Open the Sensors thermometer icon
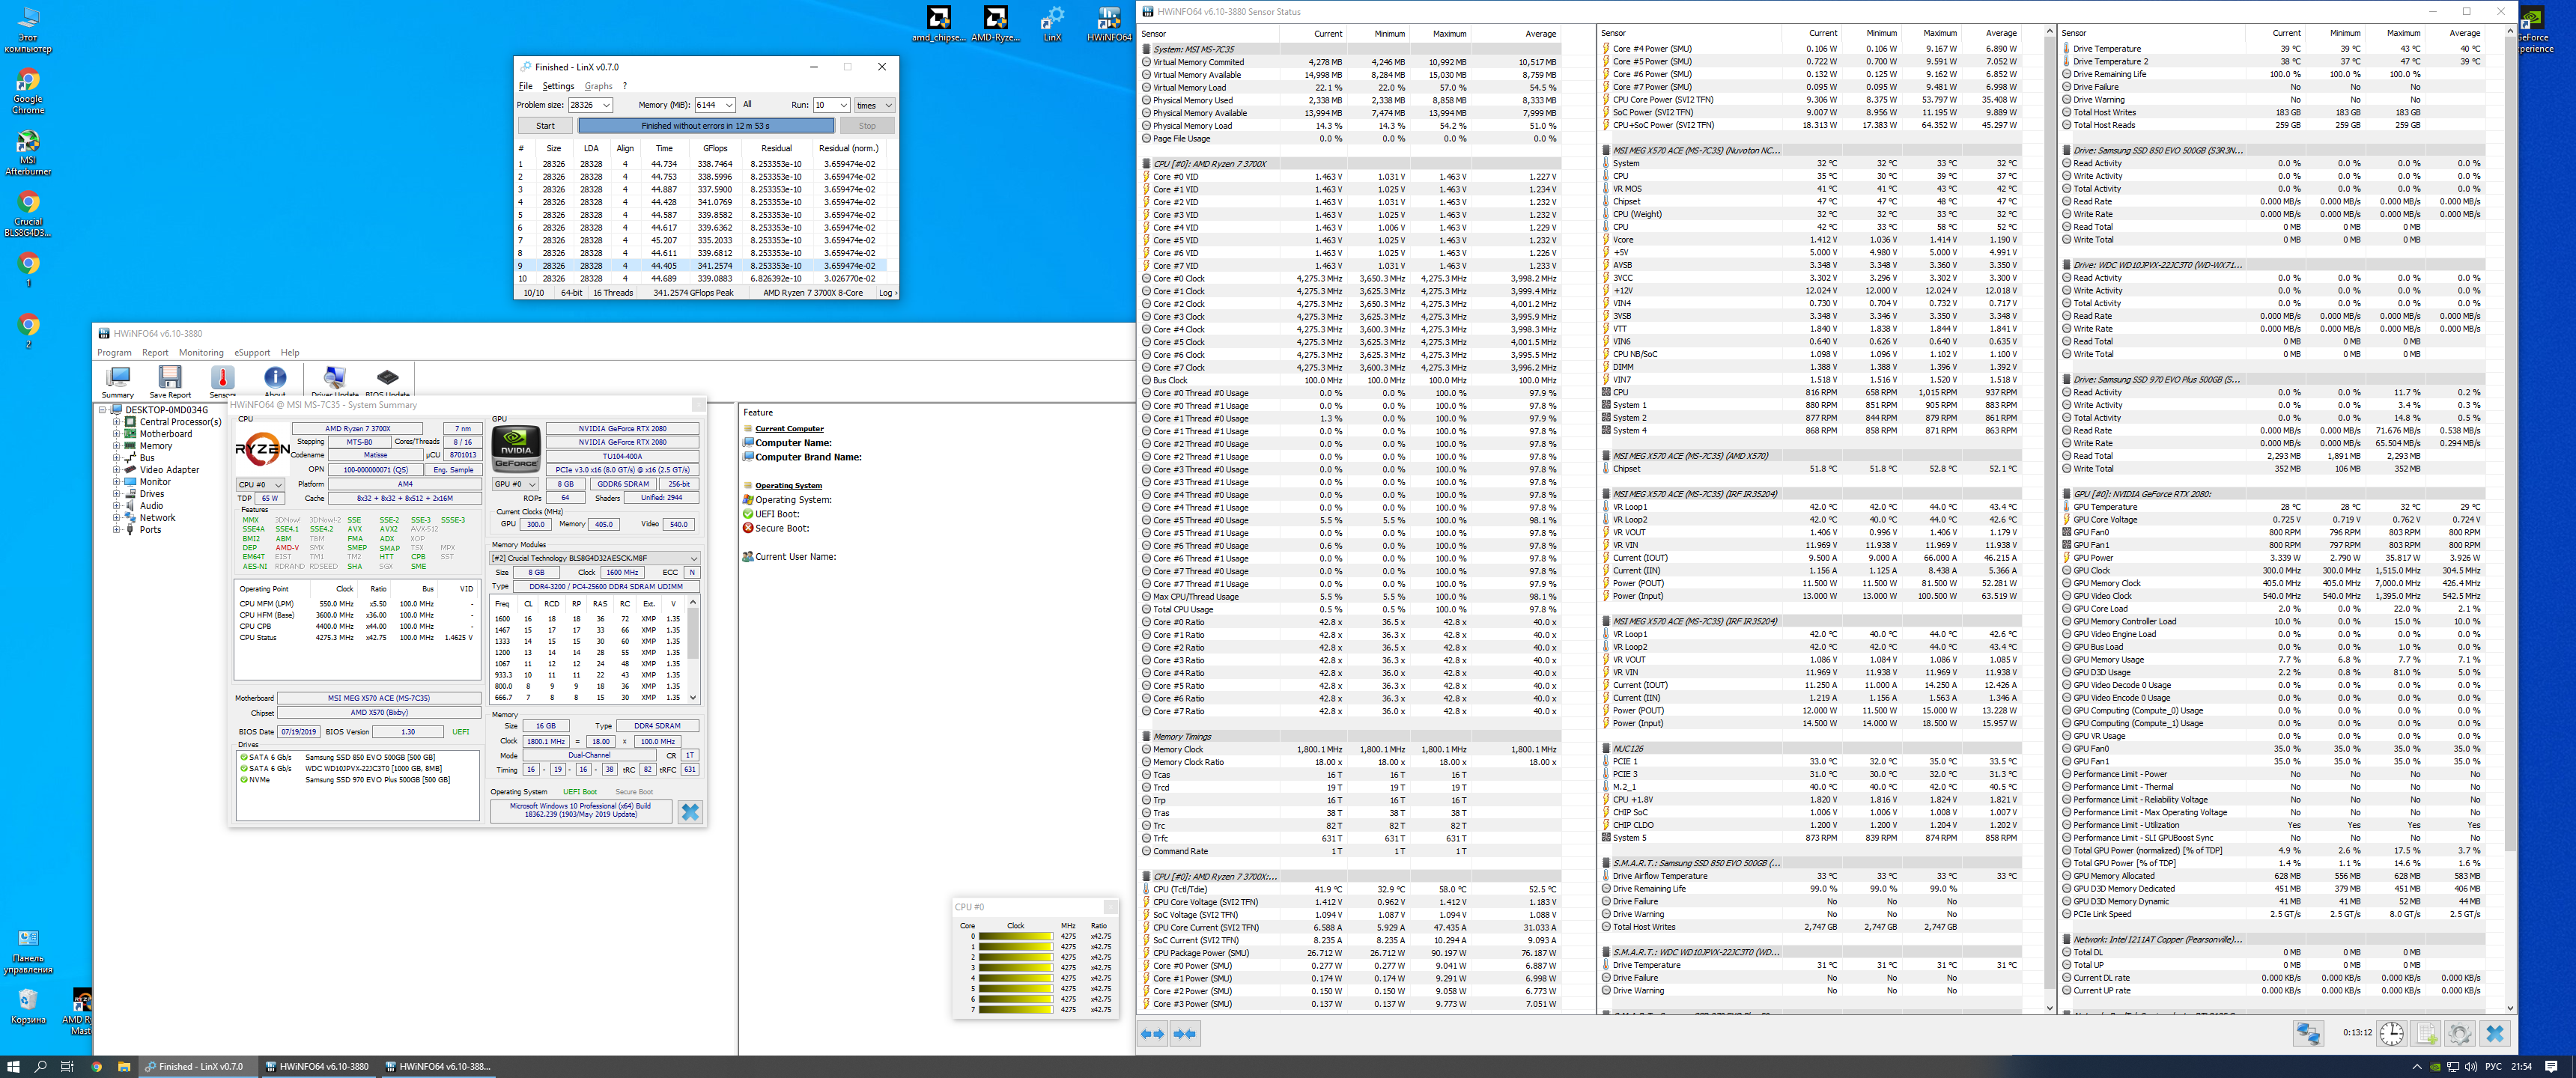This screenshot has height=1078, width=2576. [x=222, y=379]
